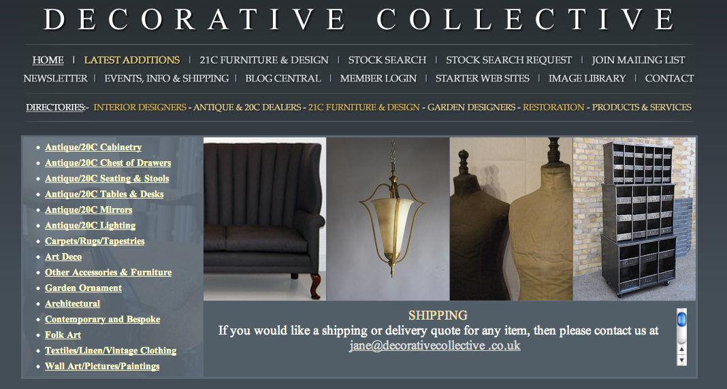Open the black wingback sofa image
727x389 pixels.
pos(265,218)
